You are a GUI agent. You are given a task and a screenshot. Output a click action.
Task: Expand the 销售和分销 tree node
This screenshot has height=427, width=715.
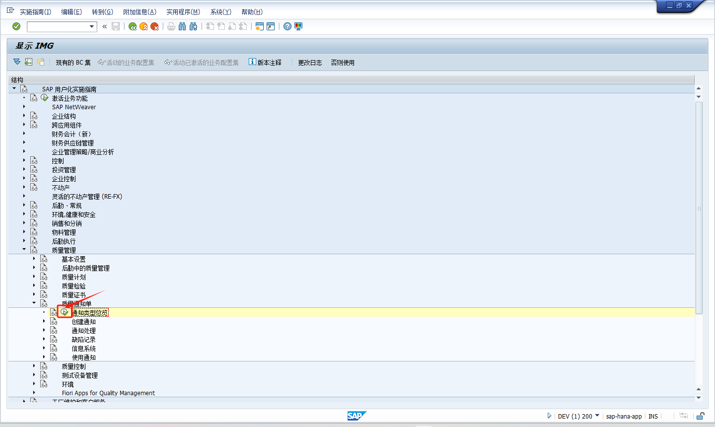tap(24, 223)
